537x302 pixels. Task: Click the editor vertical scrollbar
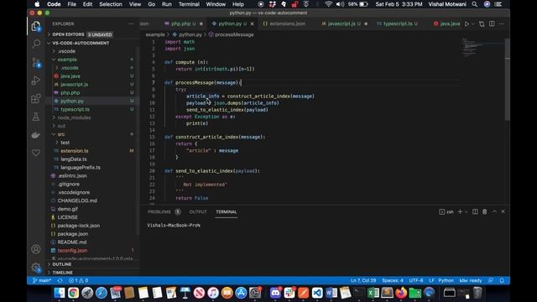(x=507, y=80)
